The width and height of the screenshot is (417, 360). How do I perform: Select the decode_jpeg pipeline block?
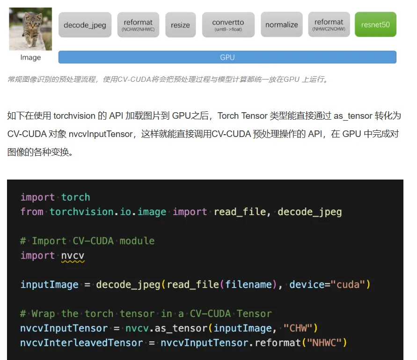[85, 25]
